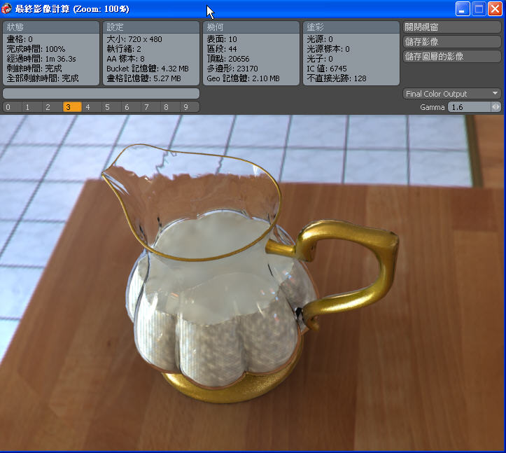The height and width of the screenshot is (453, 506).
Task: Click the '畫格記憶體: 5.27 MB' text
Action: 143,78
